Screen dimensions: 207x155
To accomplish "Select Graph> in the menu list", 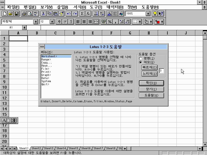I will pyautogui.click(x=56, y=75).
